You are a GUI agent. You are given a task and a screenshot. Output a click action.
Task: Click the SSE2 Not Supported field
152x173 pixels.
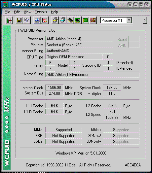pos(64,142)
